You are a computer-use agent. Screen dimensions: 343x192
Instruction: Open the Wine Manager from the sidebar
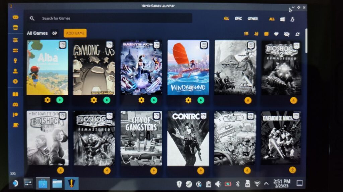pyautogui.click(x=15, y=61)
